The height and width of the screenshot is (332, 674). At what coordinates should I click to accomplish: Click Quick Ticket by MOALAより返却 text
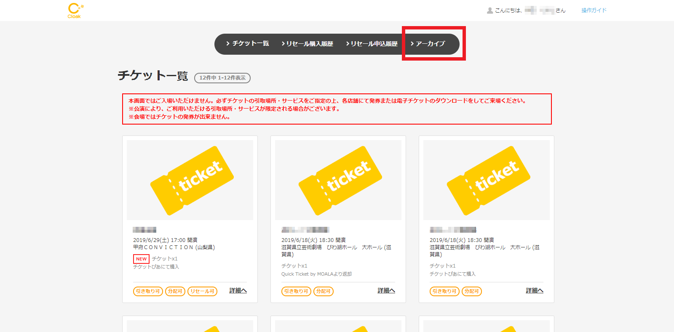[x=316, y=274]
